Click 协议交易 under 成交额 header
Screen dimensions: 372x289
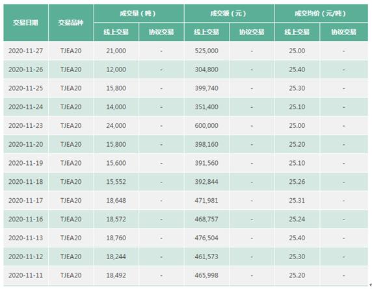[x=252, y=32]
